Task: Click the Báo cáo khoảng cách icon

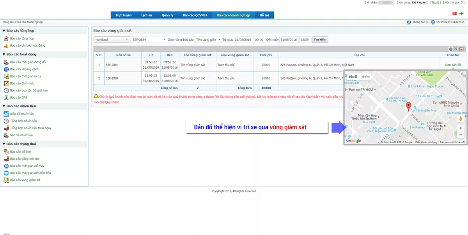Action: coord(6,69)
